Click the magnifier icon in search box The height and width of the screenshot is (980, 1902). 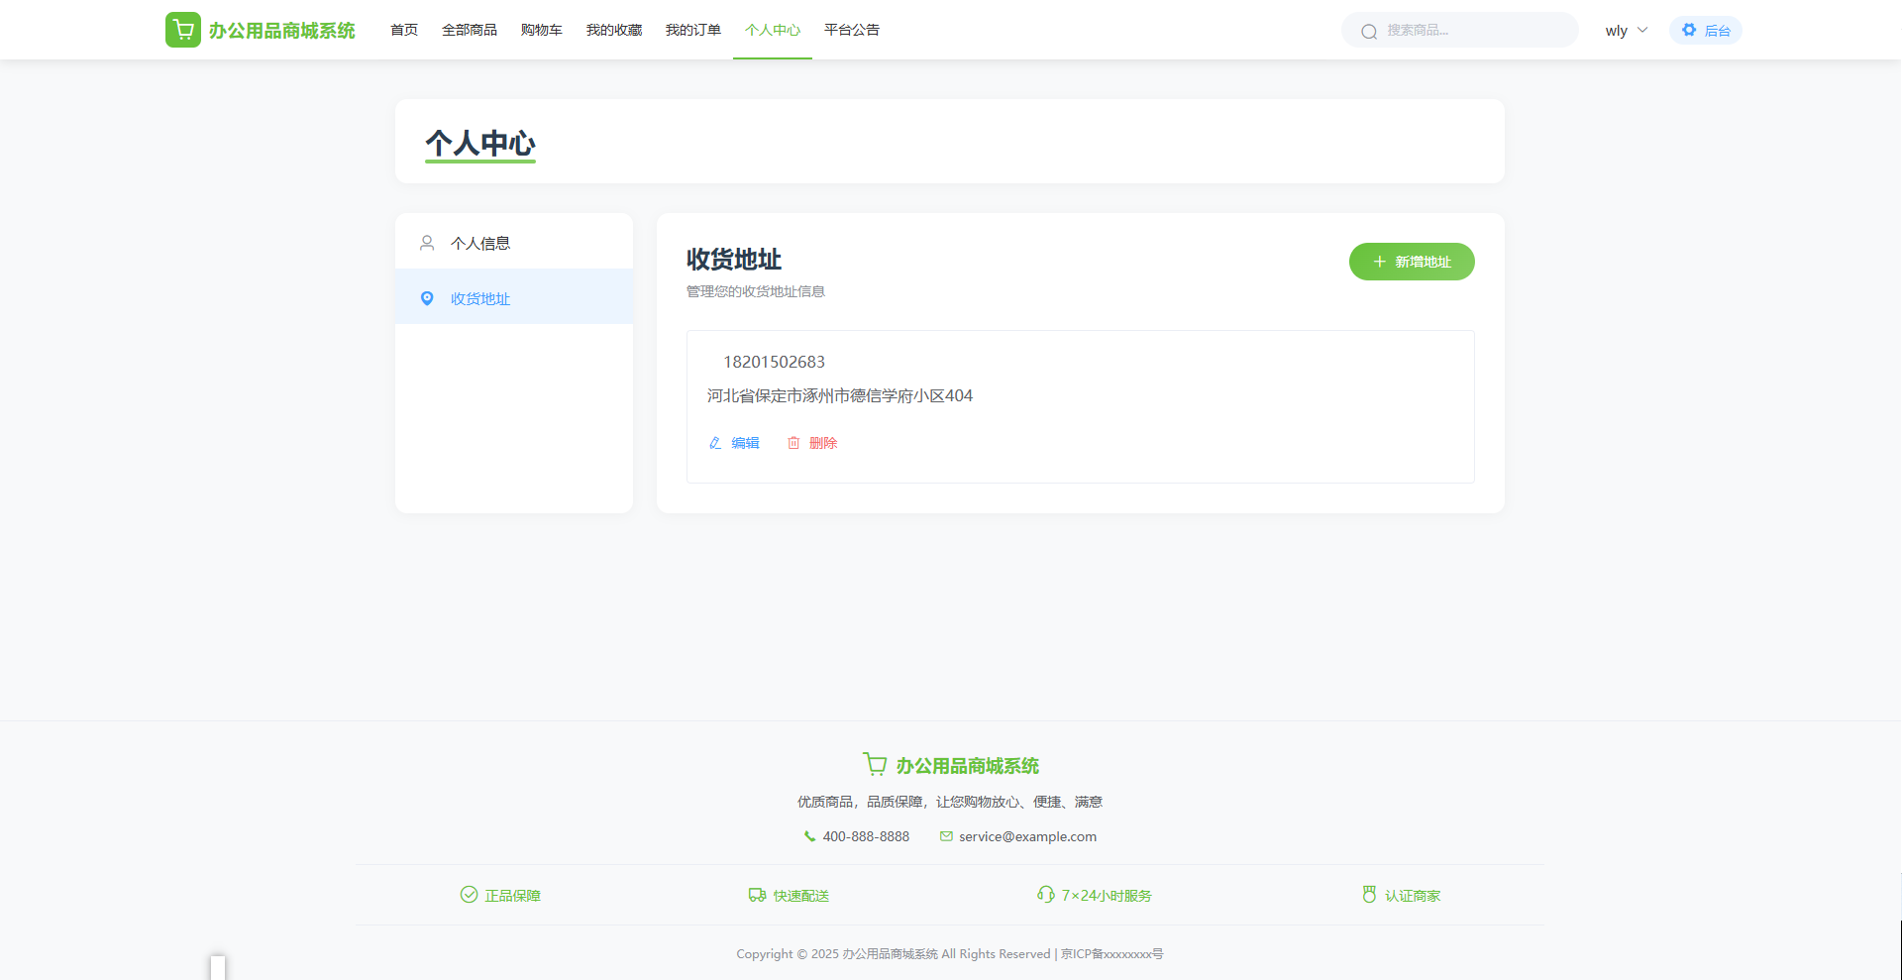1369,32
